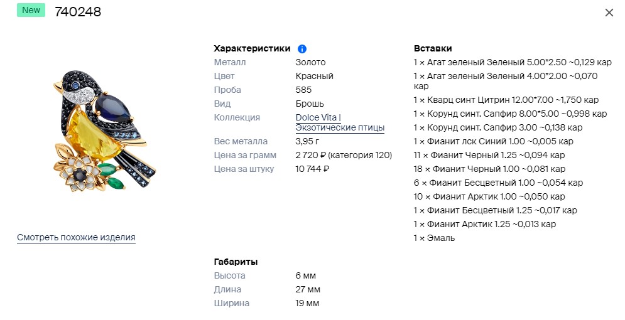Click the metal weight 3,95 г value
The height and width of the screenshot is (320, 625).
pos(307,141)
